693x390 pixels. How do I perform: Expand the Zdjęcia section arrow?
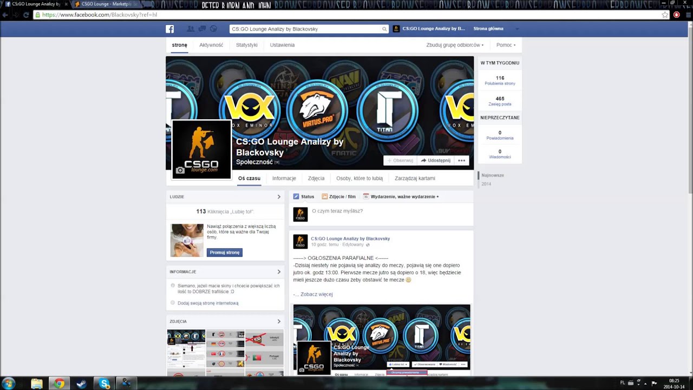pos(279,321)
